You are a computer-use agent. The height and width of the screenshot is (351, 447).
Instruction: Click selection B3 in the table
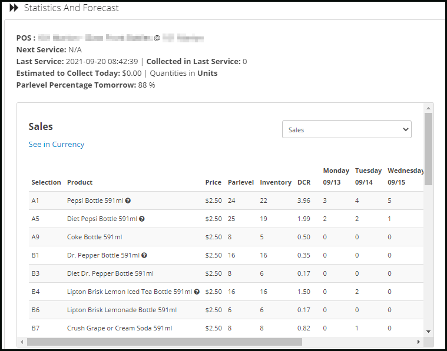[35, 273]
